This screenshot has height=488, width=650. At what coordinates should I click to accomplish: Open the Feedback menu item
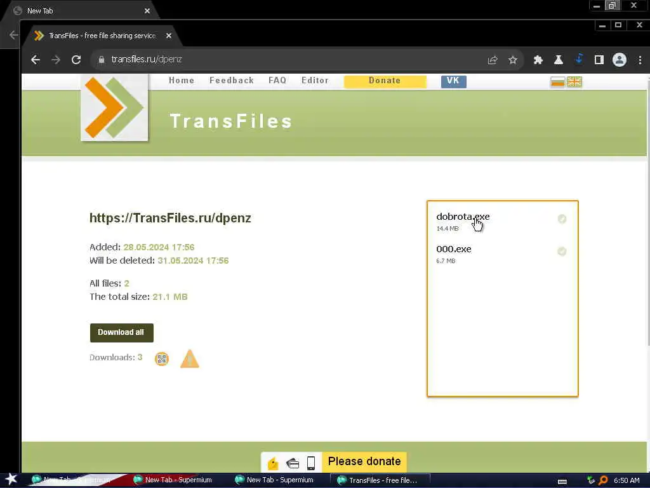[232, 81]
